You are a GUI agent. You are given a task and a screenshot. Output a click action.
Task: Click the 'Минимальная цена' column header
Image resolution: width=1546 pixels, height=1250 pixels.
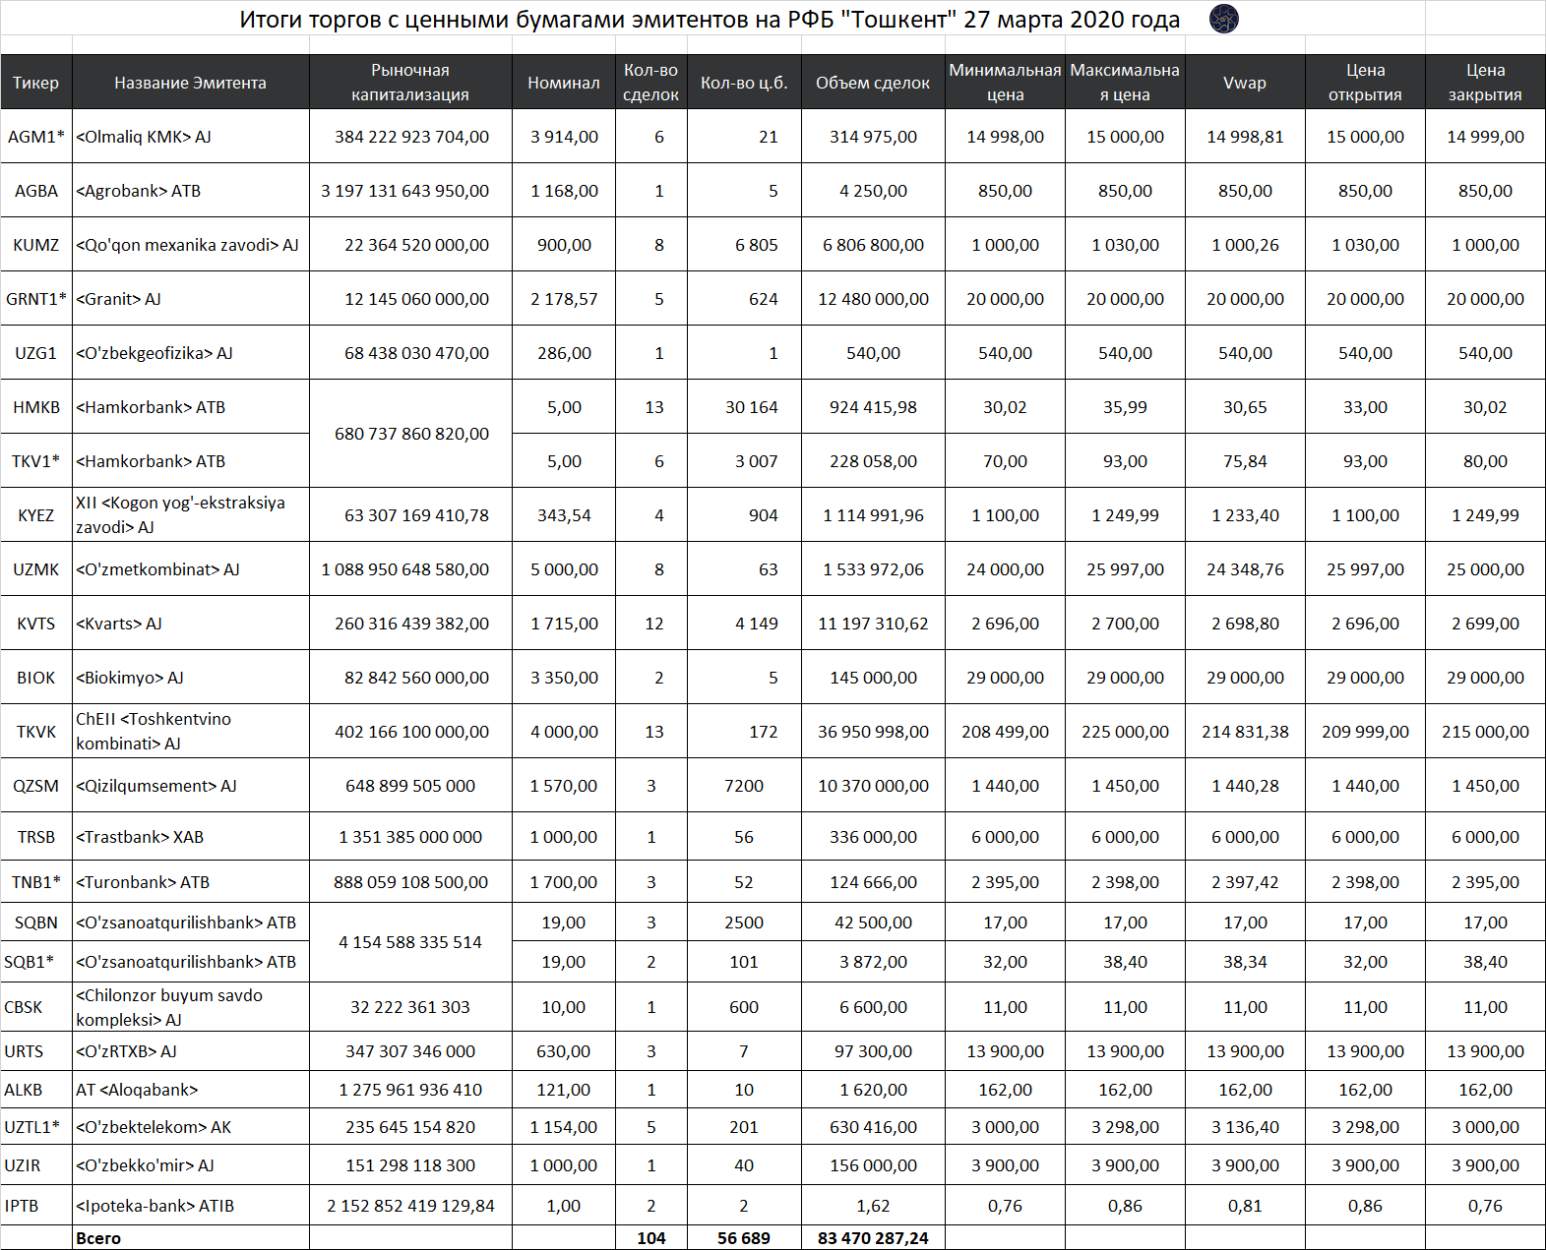pos(1005,83)
